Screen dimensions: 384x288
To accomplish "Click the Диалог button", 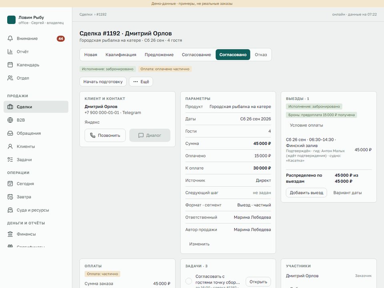I will (150, 136).
